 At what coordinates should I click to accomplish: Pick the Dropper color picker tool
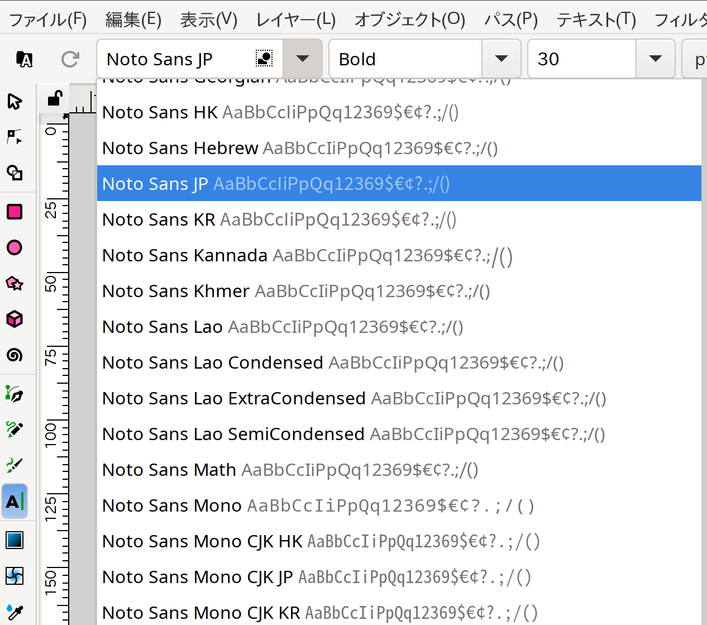pyautogui.click(x=15, y=612)
